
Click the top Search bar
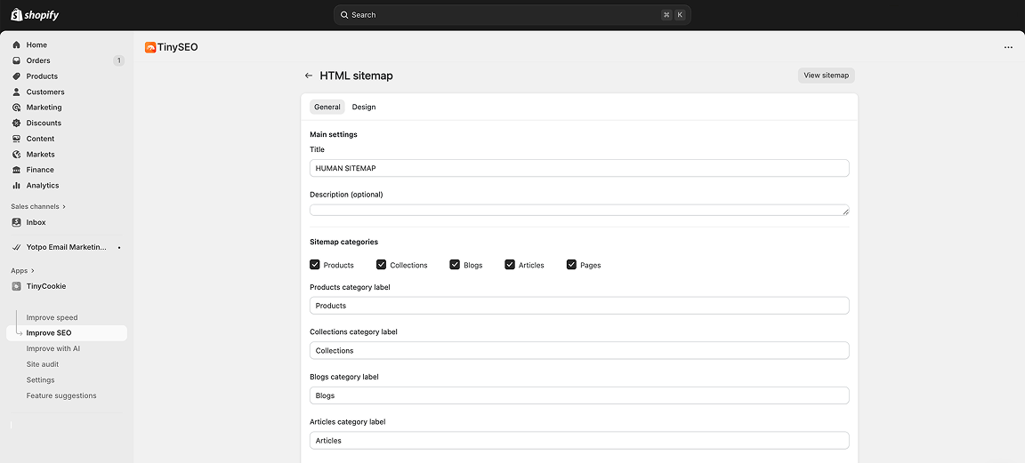(x=512, y=15)
